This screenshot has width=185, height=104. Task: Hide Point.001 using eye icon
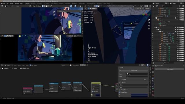(179, 10)
